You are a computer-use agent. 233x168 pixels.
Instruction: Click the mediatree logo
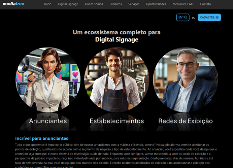click(13, 4)
